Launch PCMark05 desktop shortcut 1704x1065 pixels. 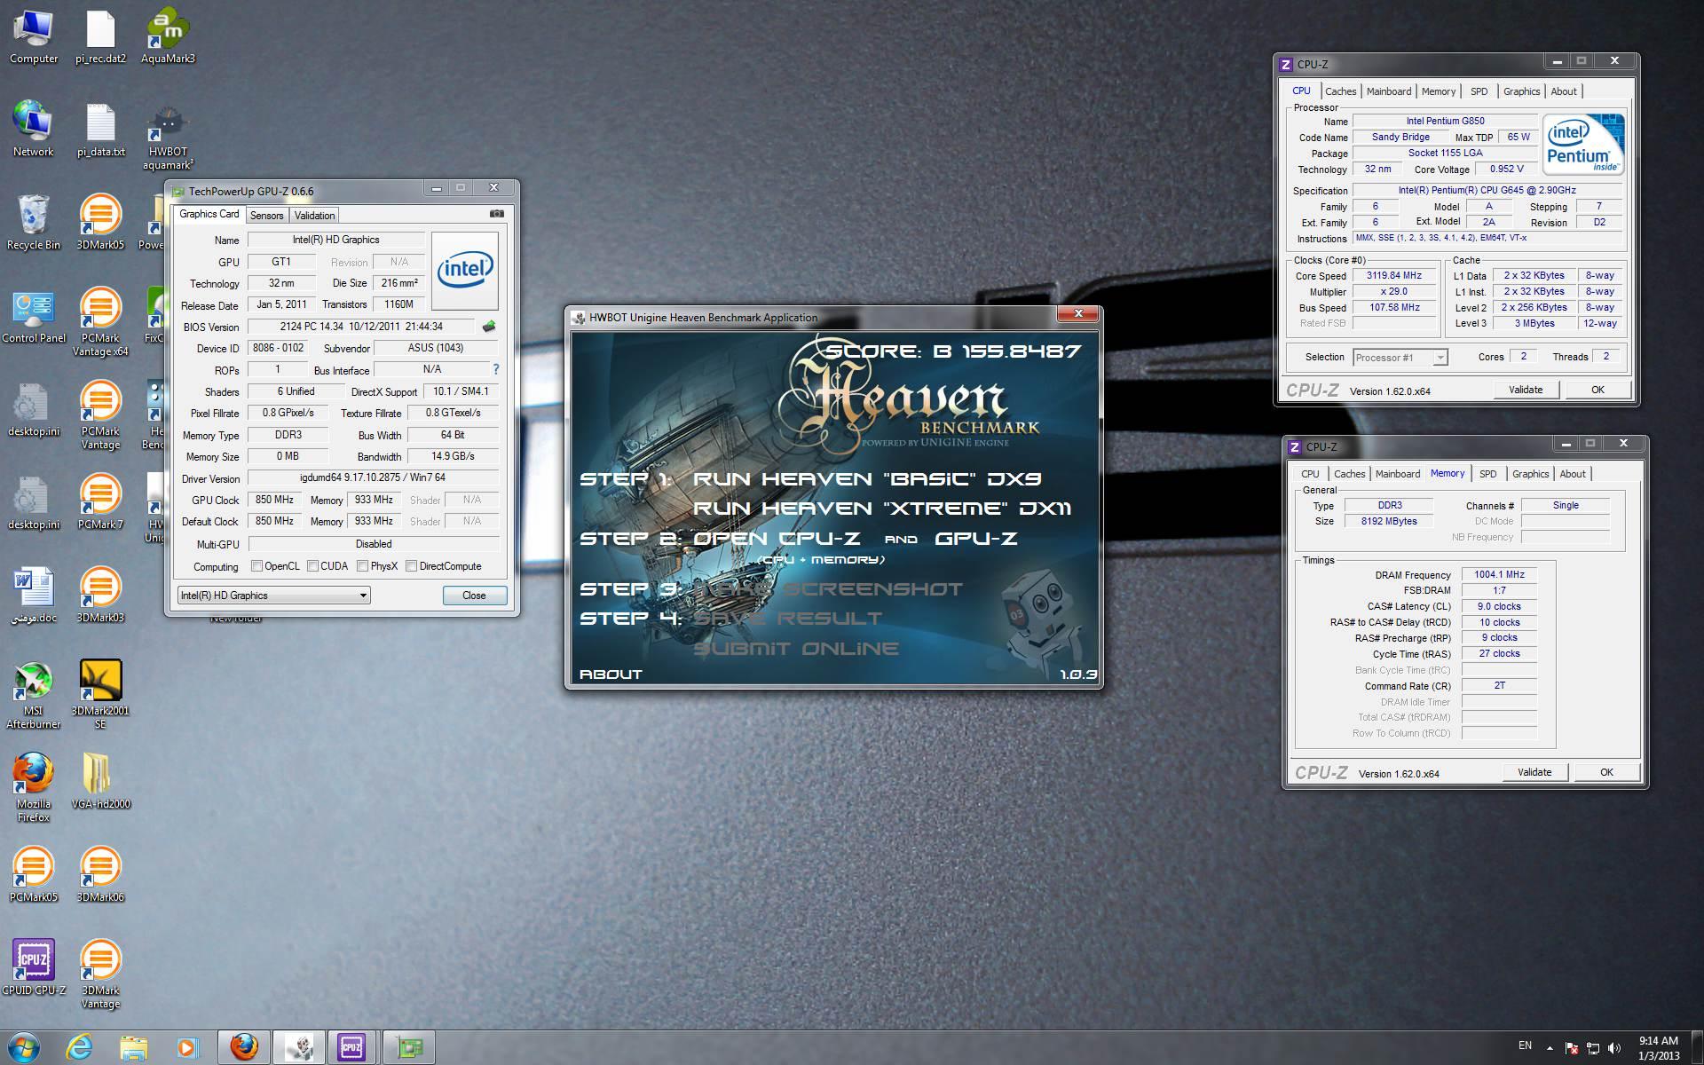pyautogui.click(x=34, y=876)
